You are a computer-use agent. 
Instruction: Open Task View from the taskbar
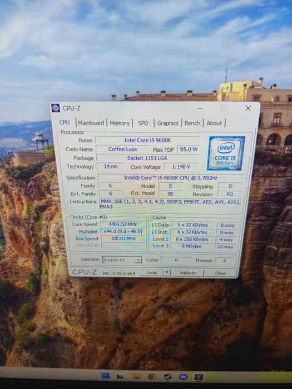(x=121, y=376)
